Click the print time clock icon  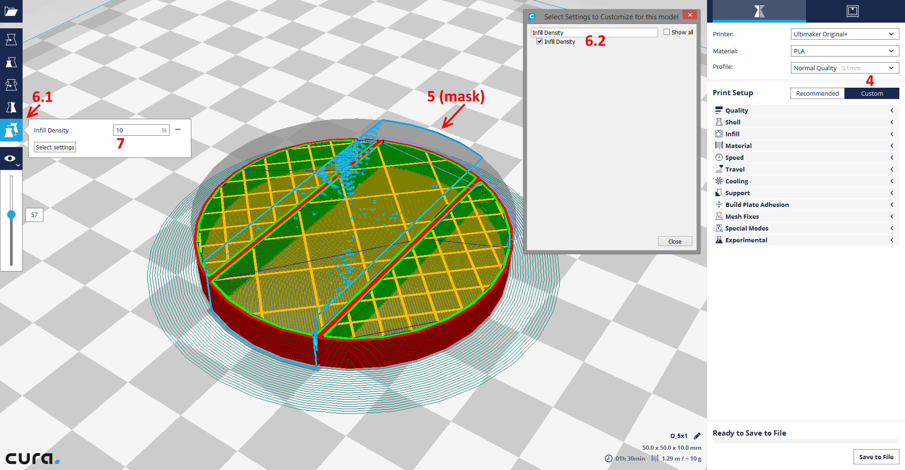609,458
